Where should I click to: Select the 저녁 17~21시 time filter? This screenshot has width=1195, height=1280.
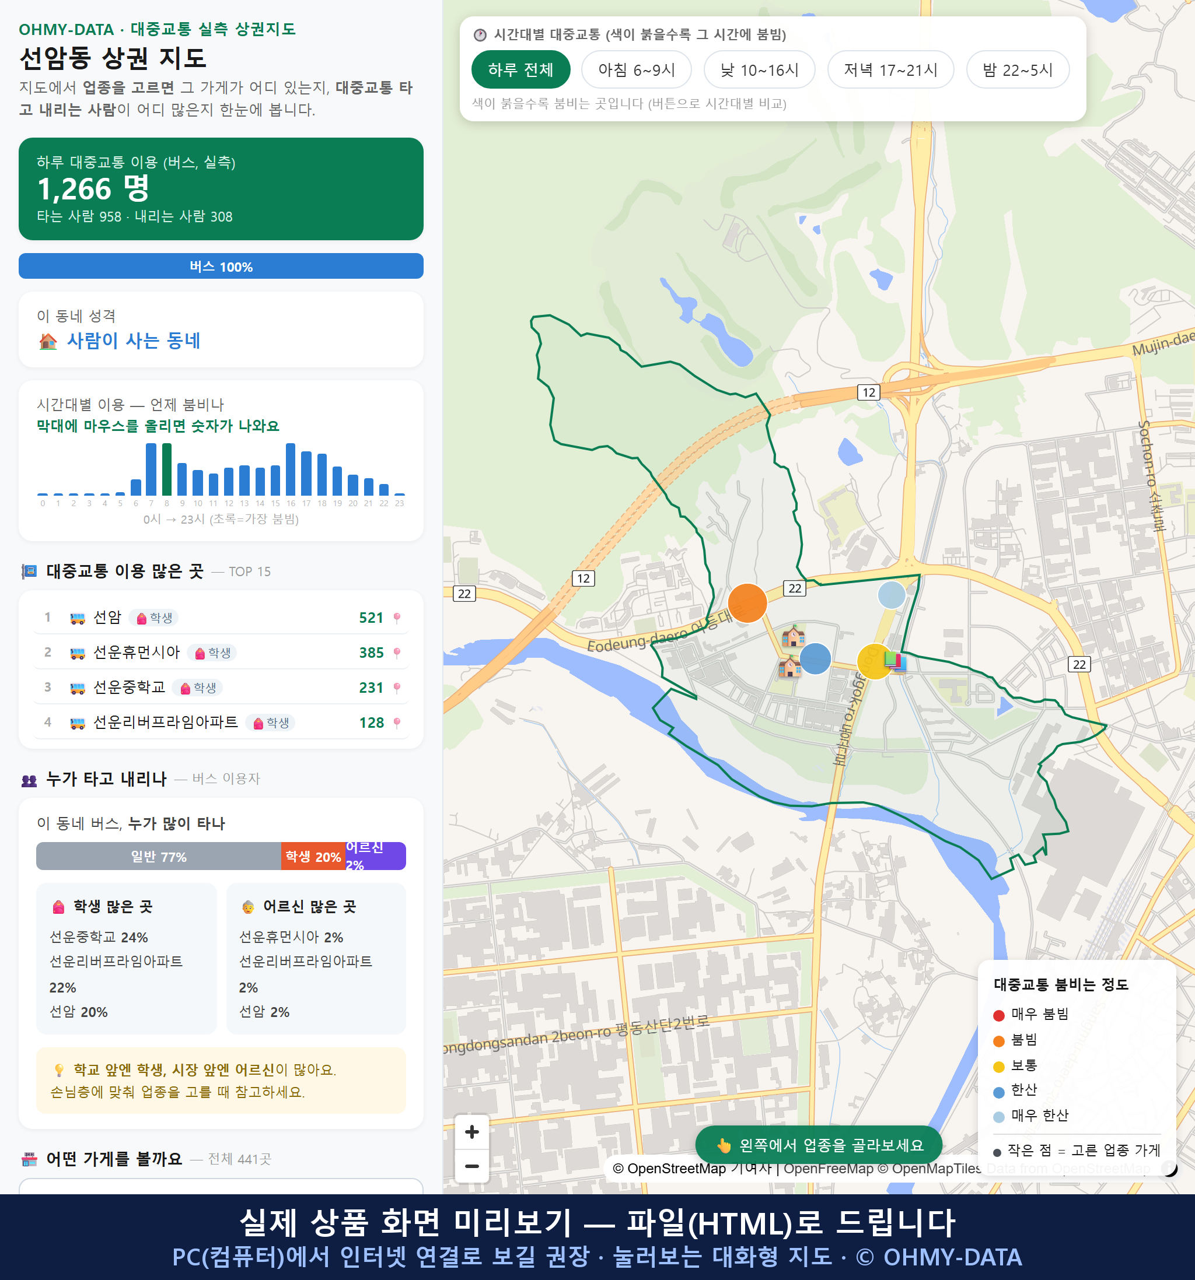[890, 69]
